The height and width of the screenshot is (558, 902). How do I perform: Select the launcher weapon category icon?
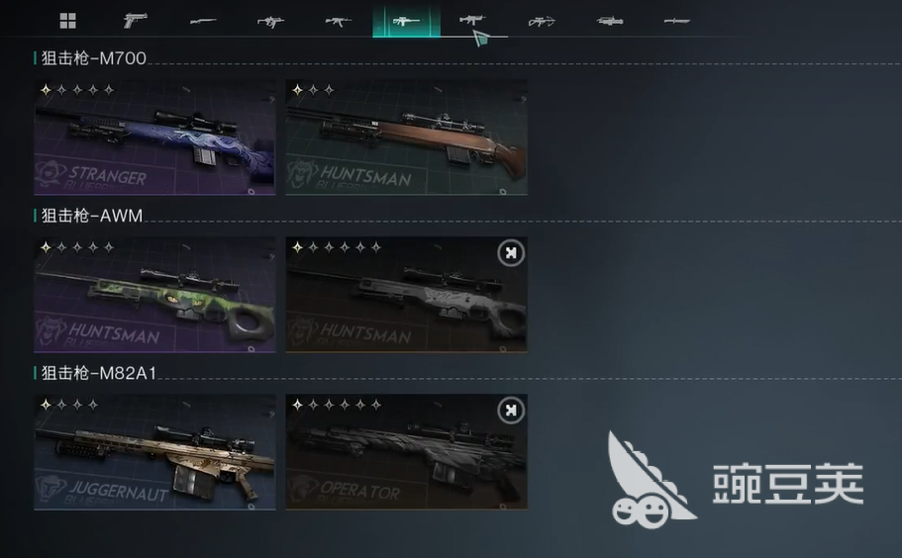(x=610, y=21)
